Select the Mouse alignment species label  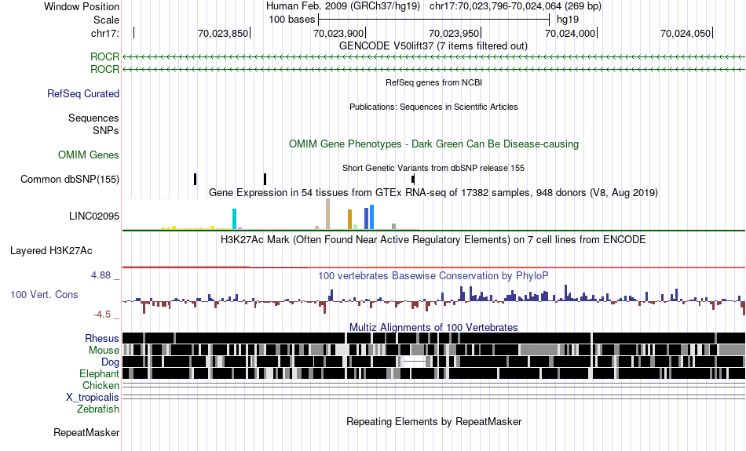tap(104, 351)
